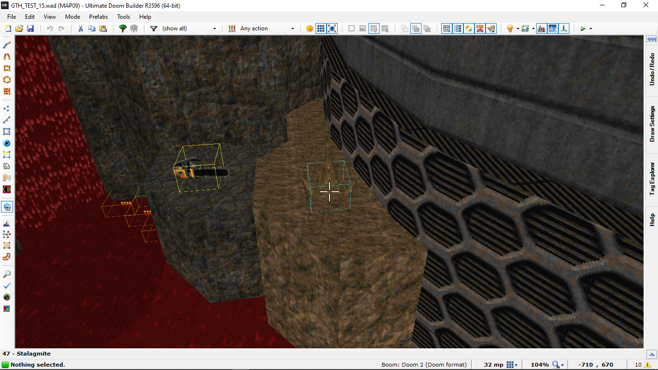Screen dimensions: 658x370
Task: Switch to Linedefs mode
Action: (x=7, y=120)
